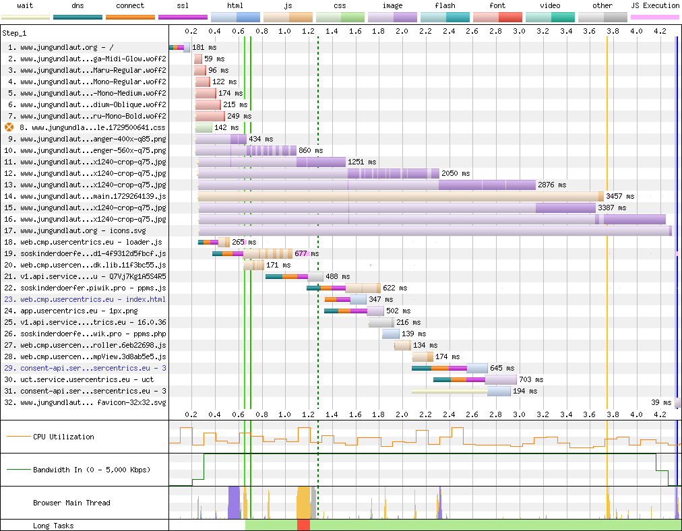The width and height of the screenshot is (682, 531).
Task: Click the video color swatch in the legend
Action: coord(550,18)
